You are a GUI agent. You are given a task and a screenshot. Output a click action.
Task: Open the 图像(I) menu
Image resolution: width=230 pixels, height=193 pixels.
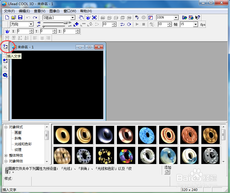click(55, 11)
